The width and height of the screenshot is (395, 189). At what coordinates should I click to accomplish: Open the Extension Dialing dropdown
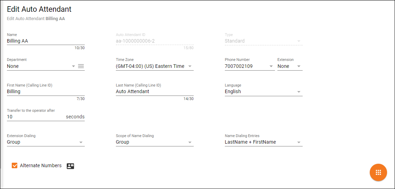pyautogui.click(x=81, y=142)
